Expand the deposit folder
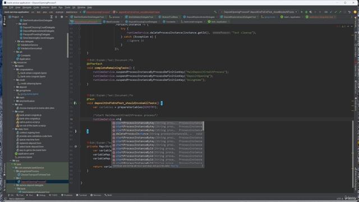Viewport: 359px width, 202px height. pyautogui.click(x=15, y=88)
